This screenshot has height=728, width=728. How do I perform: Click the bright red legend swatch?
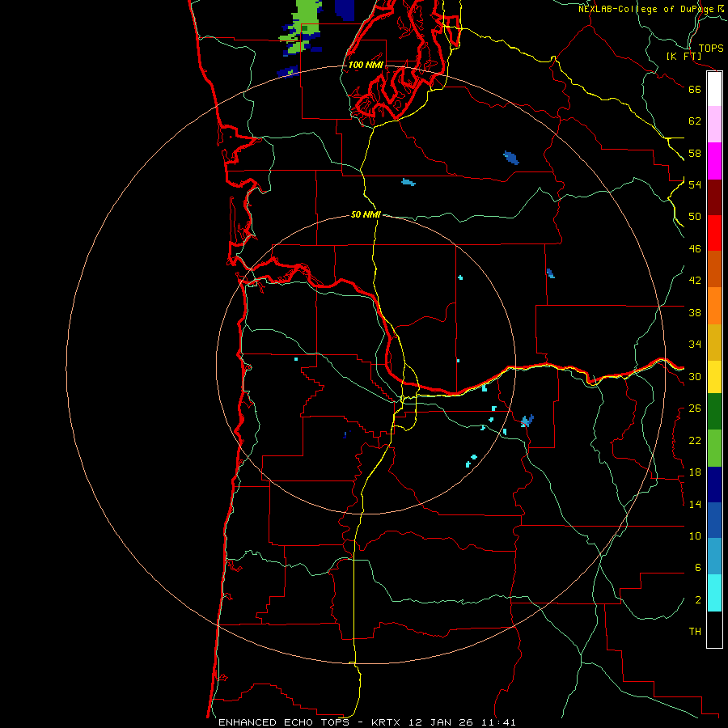[714, 233]
